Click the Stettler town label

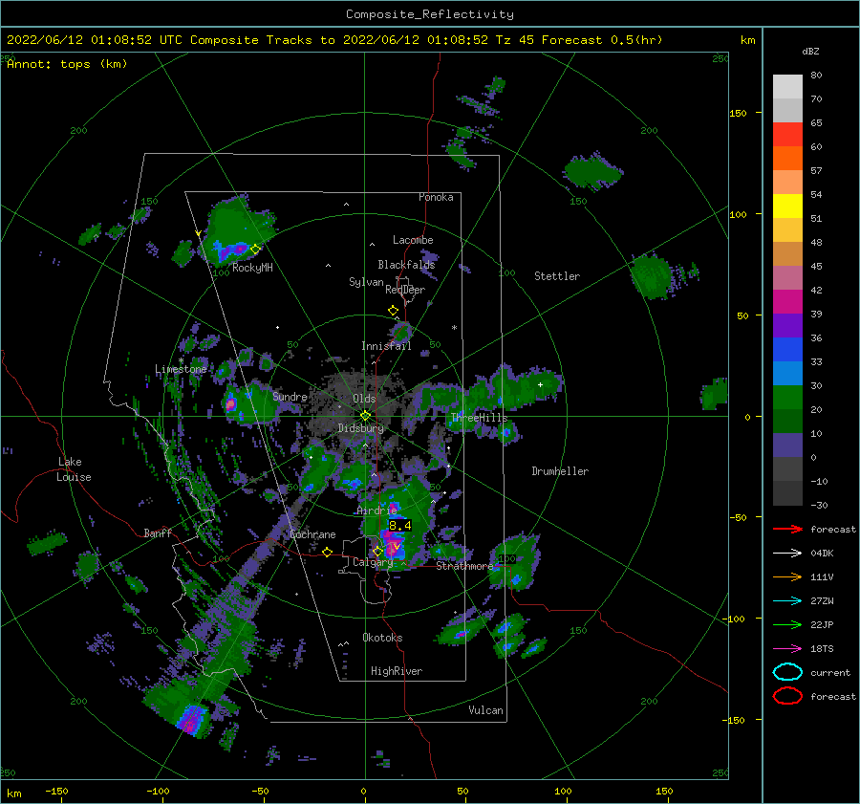(x=557, y=276)
